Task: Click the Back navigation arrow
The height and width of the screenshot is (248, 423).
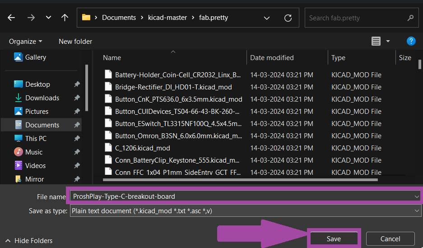Action: (11, 18)
